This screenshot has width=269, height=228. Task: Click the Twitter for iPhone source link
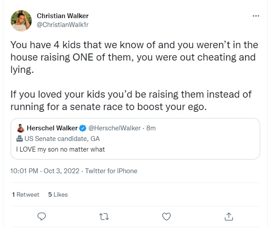tap(111, 171)
